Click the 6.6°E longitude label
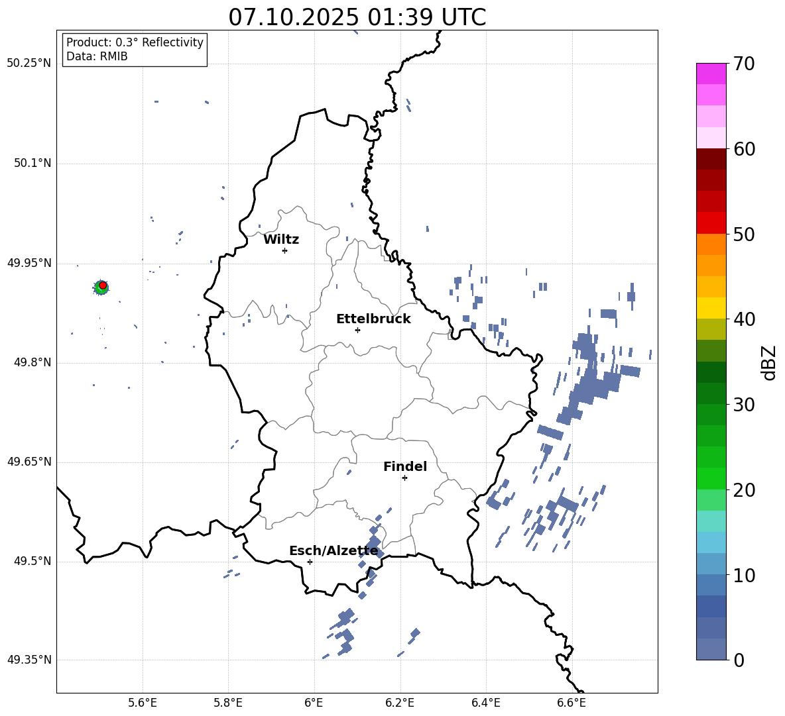785x716 pixels. (x=572, y=703)
